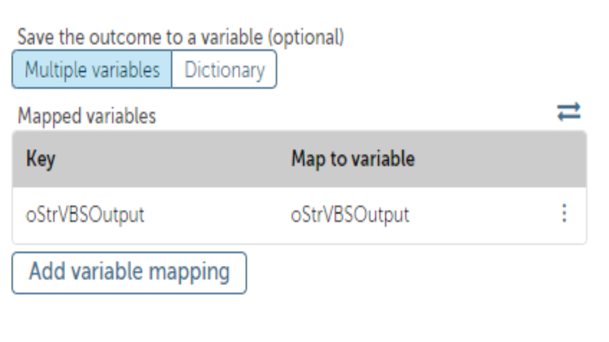Switch the mapped variables direction arrows
The image size is (609, 342).
[x=569, y=112]
